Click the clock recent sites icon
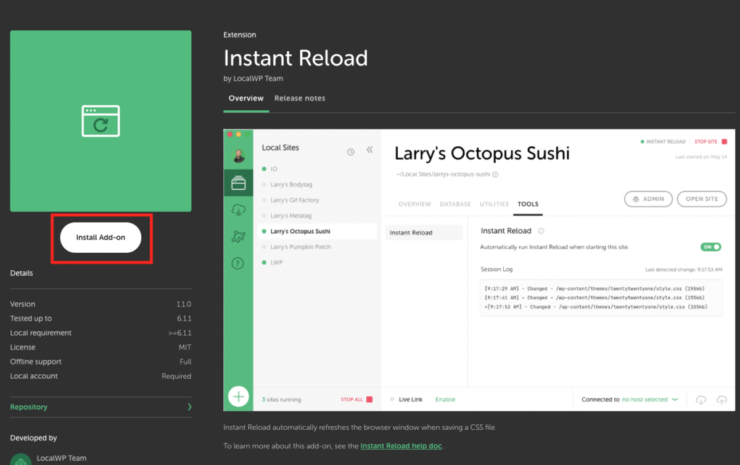Screen dimensions: 740x465 (x=351, y=152)
